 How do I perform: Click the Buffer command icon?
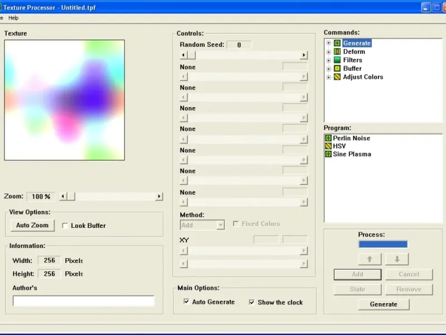(x=337, y=68)
